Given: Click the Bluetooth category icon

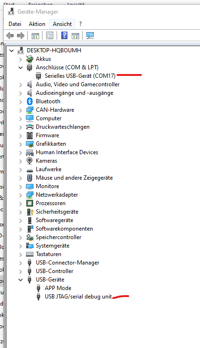Looking at the screenshot, I should coord(30,101).
